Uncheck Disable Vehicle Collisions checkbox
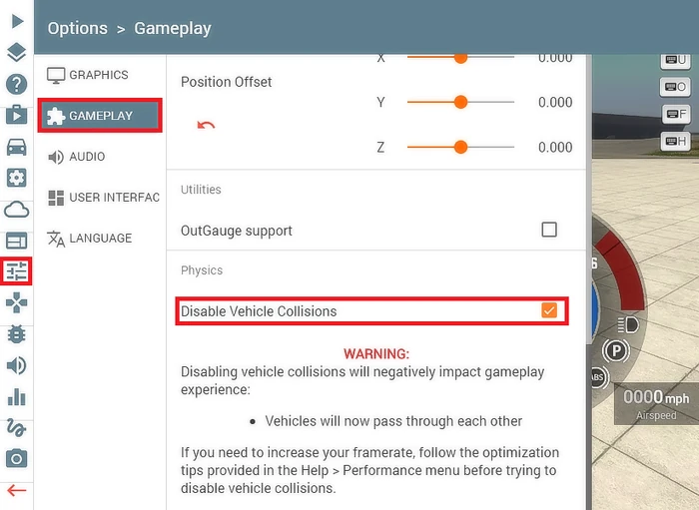This screenshot has height=510, width=699. pyautogui.click(x=549, y=310)
